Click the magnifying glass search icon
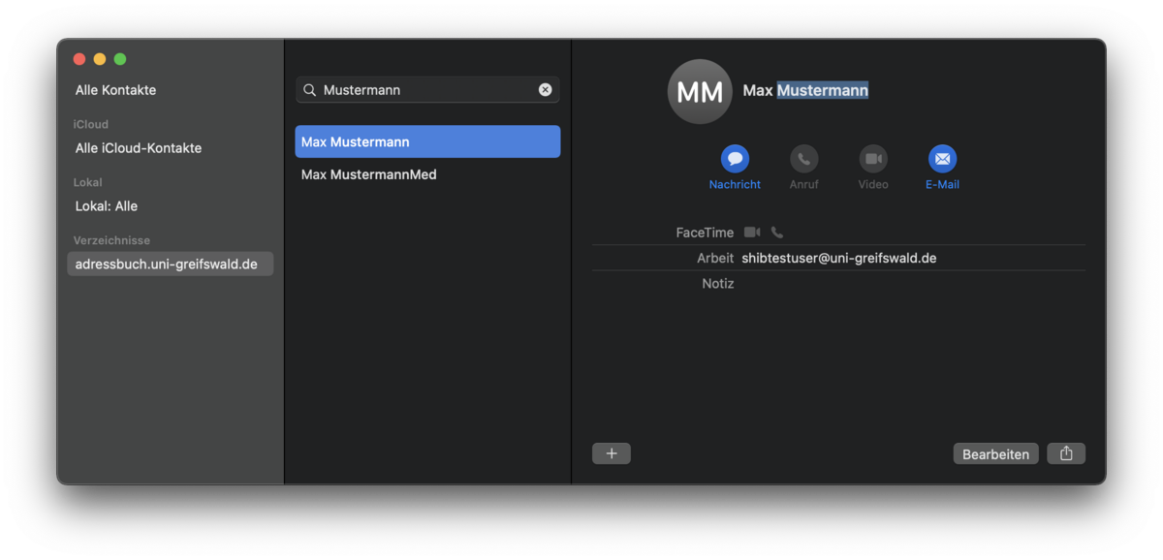This screenshot has height=560, width=1163. coord(310,90)
